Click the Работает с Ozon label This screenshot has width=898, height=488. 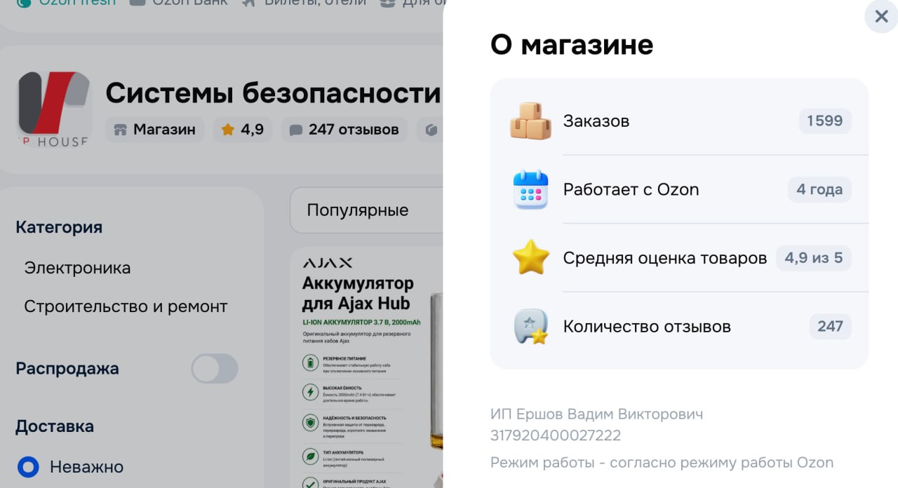(631, 189)
